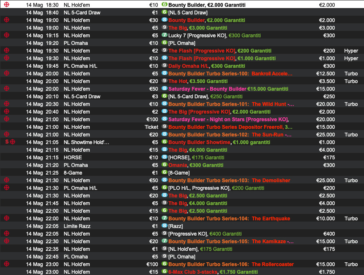
Task: Click the 7-max seat badge on the Lucky 7 row
Action: coord(165,35)
